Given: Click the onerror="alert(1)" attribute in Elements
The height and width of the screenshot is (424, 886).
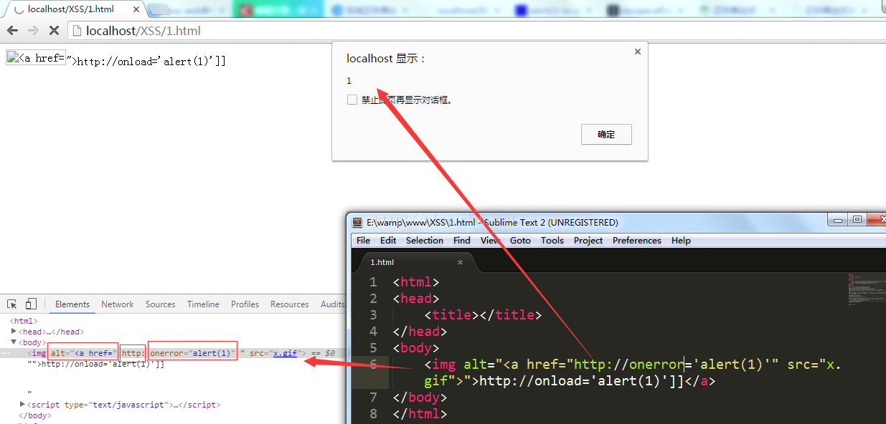Looking at the screenshot, I should [192, 353].
